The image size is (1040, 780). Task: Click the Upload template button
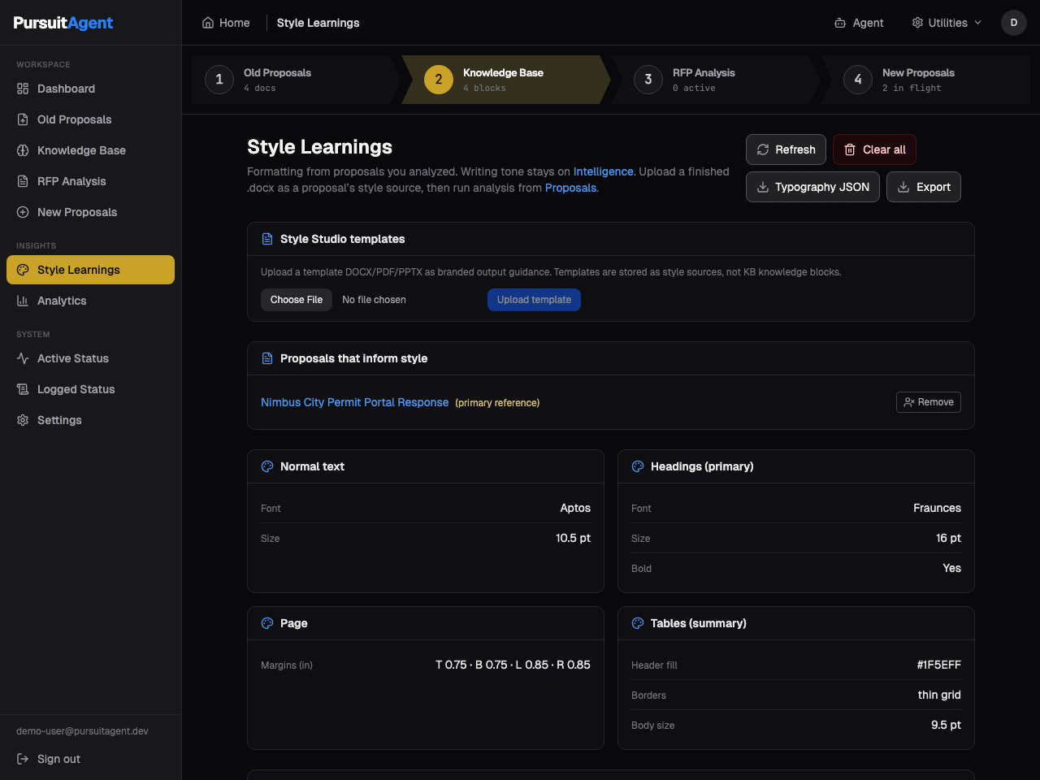pyautogui.click(x=534, y=300)
